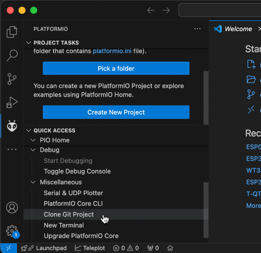Collapse the Project Tasks section
Image resolution: width=261 pixels, height=253 pixels.
tap(29, 43)
